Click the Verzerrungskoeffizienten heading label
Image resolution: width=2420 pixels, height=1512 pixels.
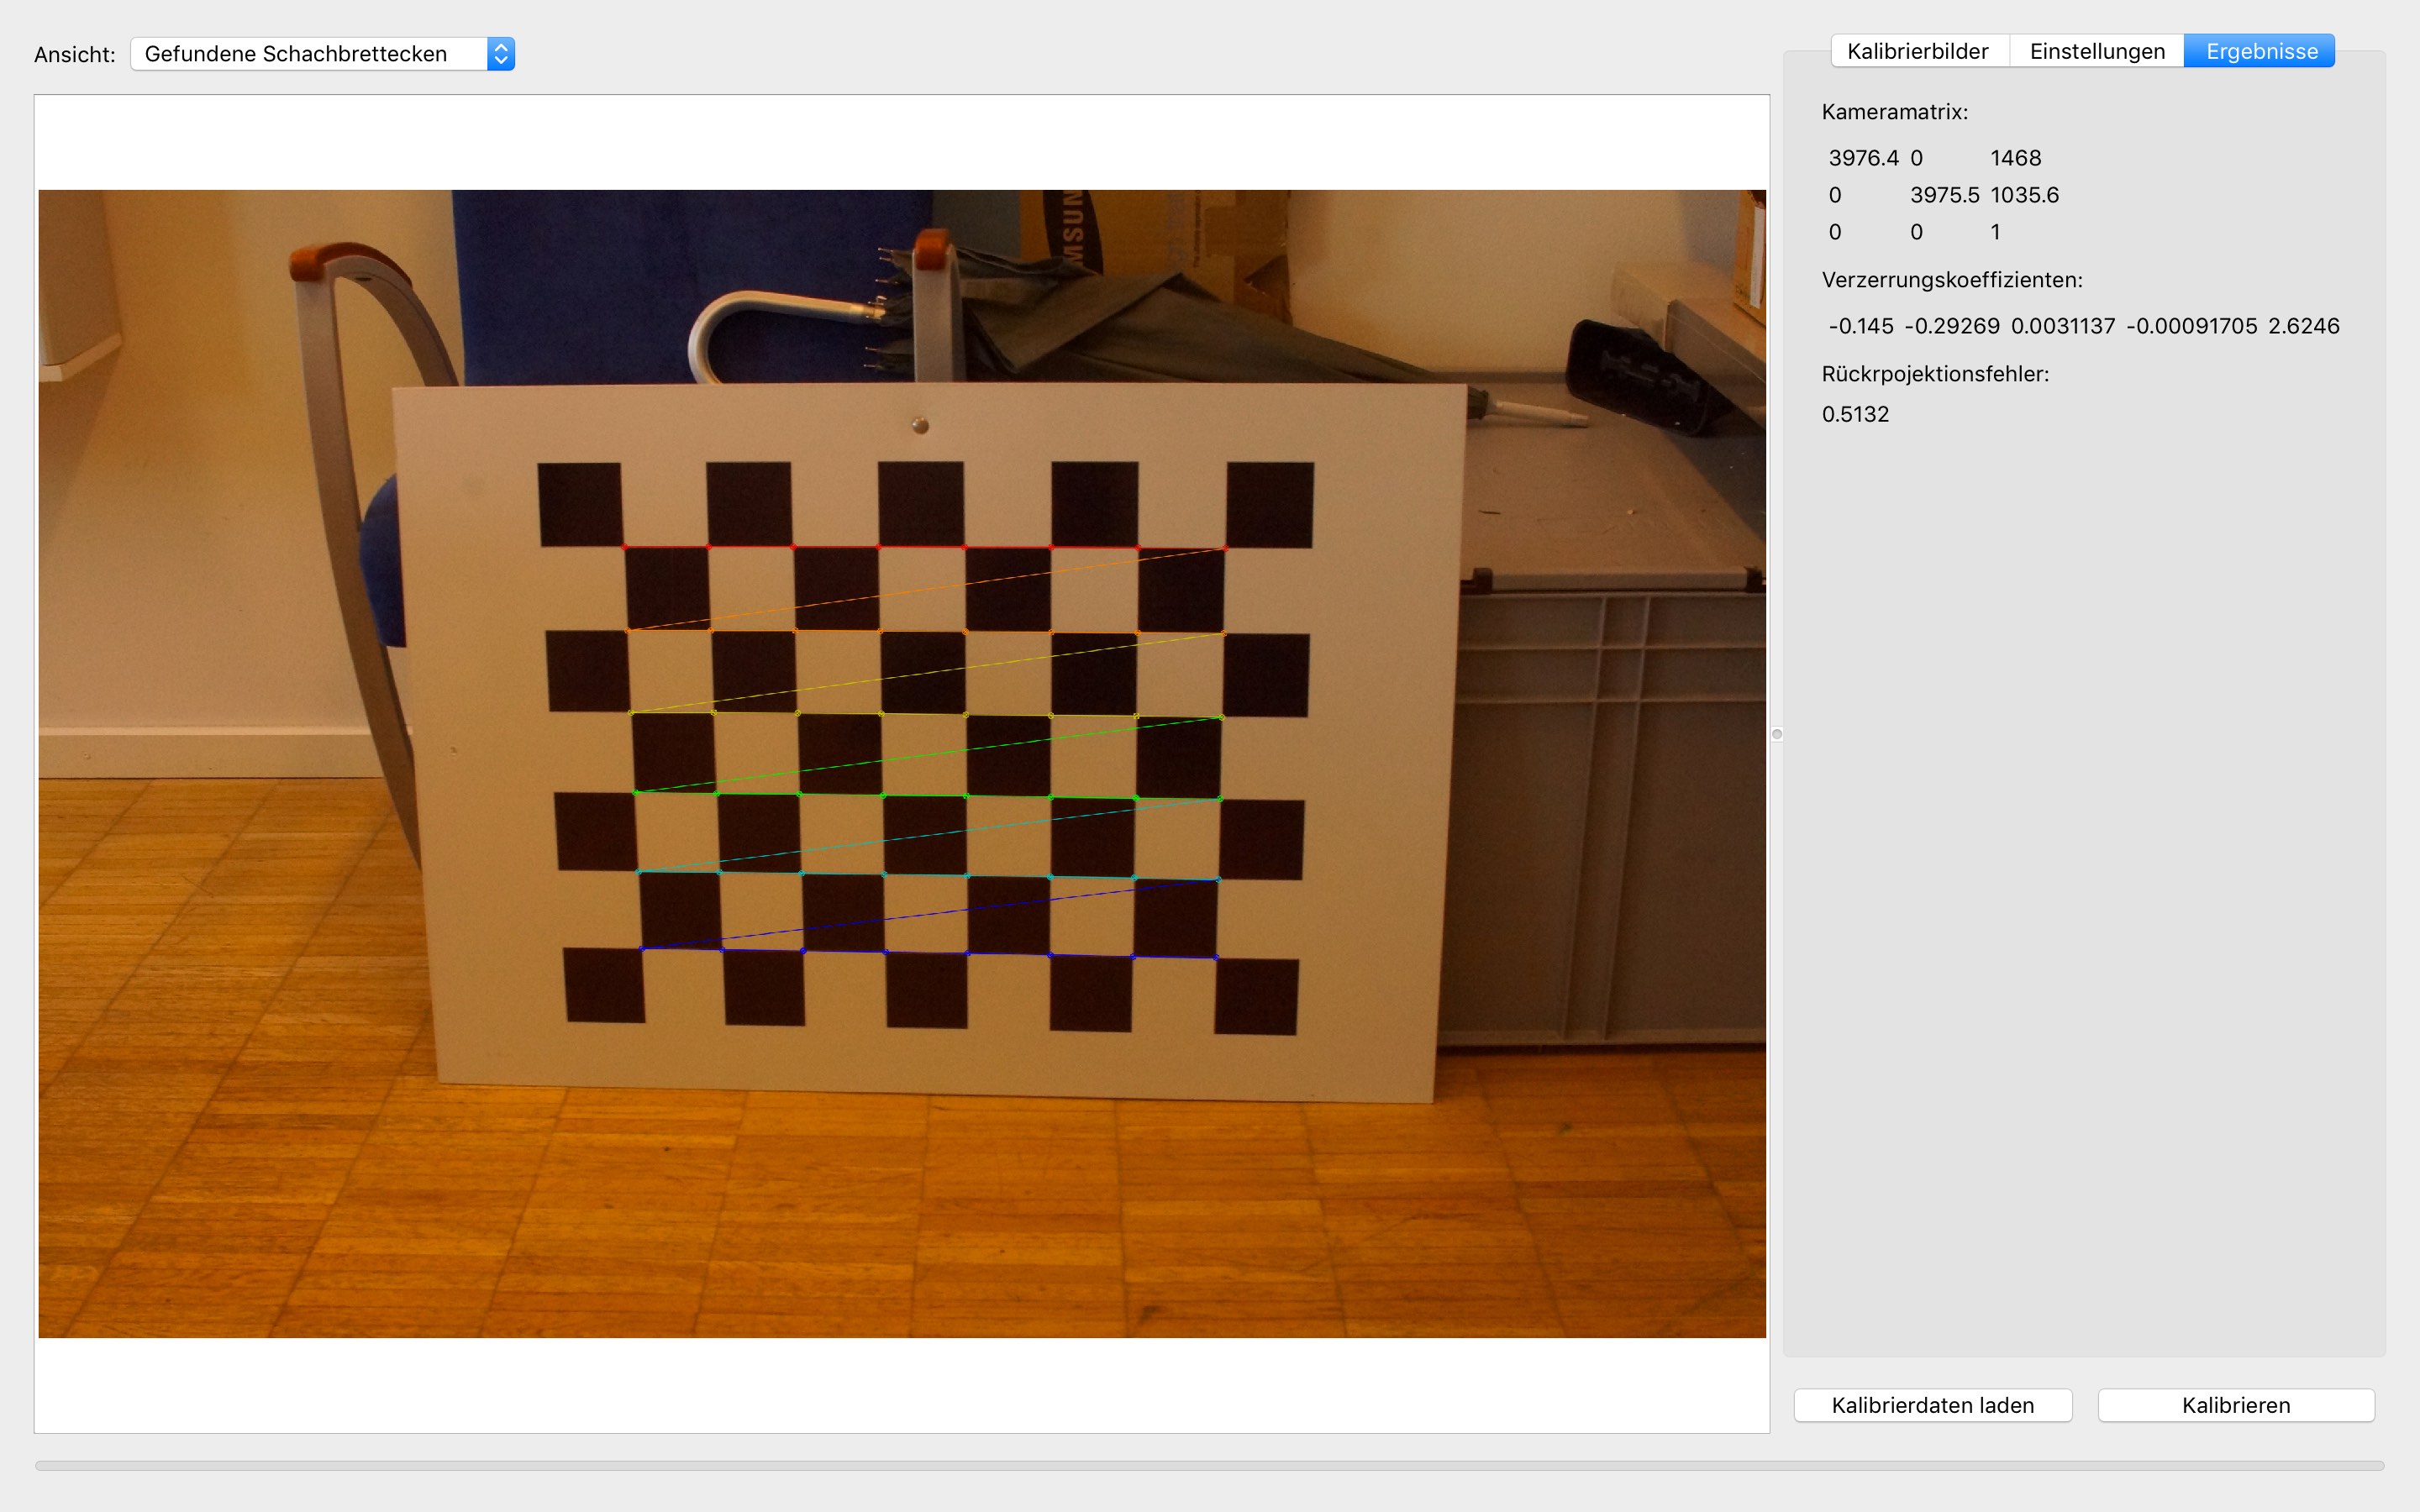tap(1951, 280)
